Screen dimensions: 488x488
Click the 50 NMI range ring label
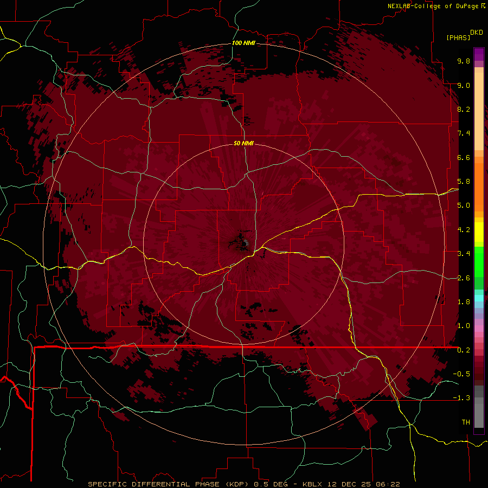click(x=243, y=143)
